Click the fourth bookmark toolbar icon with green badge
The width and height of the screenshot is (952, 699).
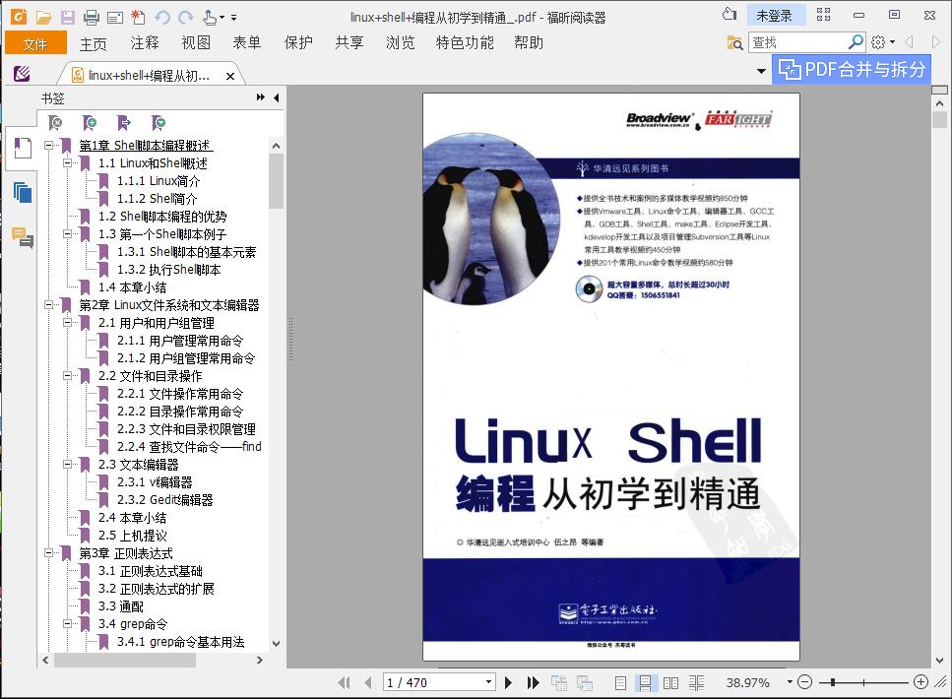[159, 123]
